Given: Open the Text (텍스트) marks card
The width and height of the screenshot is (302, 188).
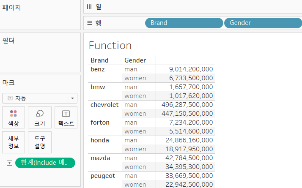Looking at the screenshot, I should 66,117.
